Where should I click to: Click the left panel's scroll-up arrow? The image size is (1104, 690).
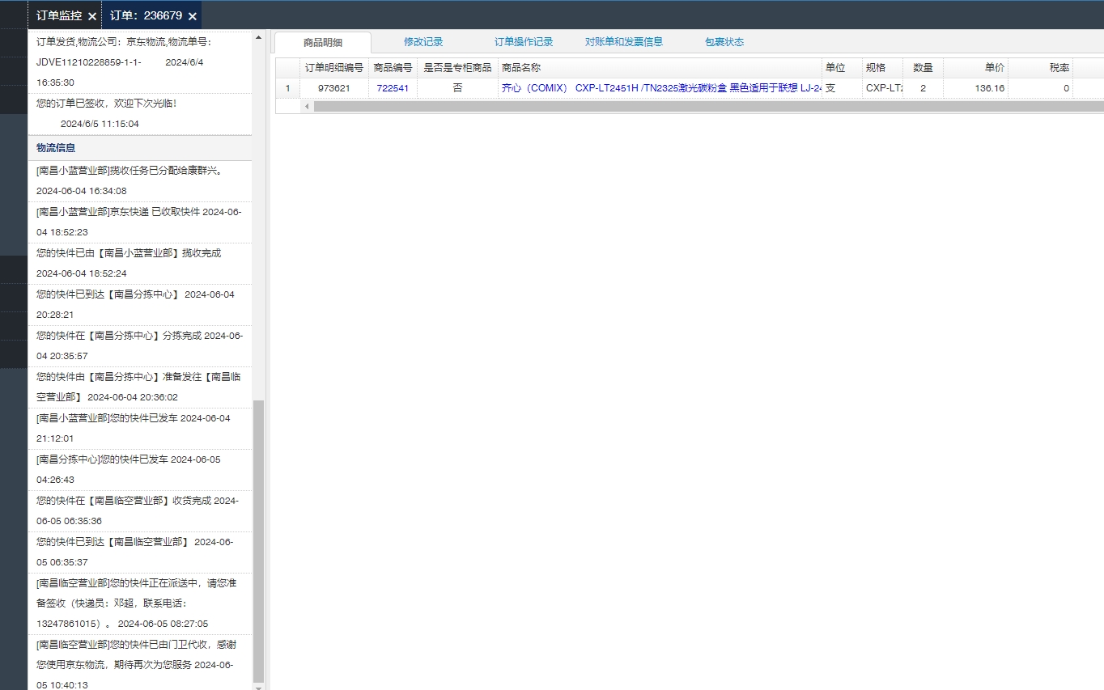coord(259,37)
